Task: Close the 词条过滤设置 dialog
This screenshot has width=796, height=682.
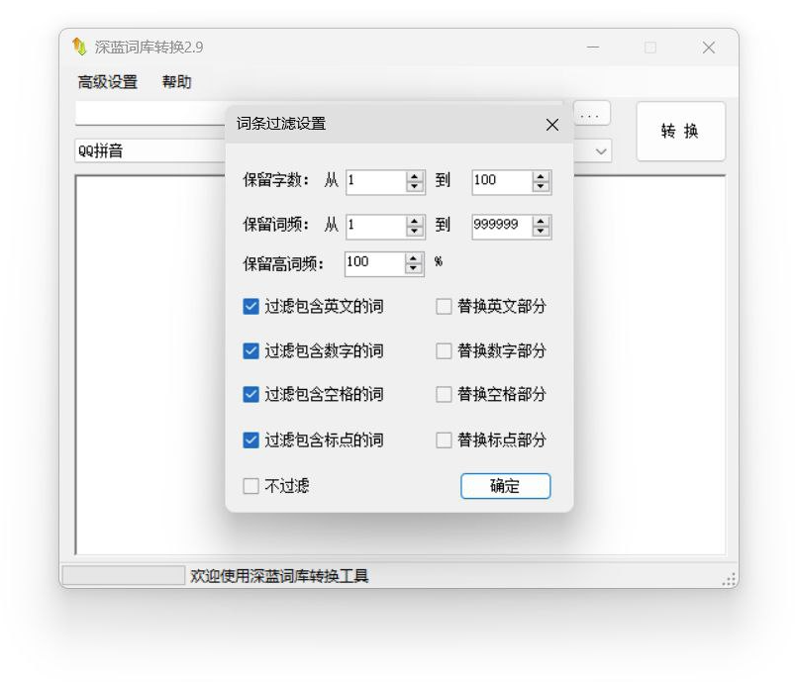Action: [x=552, y=125]
